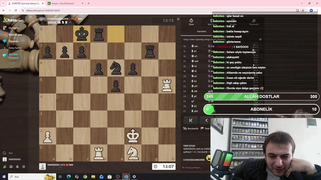The height and width of the screenshot is (180, 321).
Task: Select move 27 xh5 in the move list
Action: [195, 111]
